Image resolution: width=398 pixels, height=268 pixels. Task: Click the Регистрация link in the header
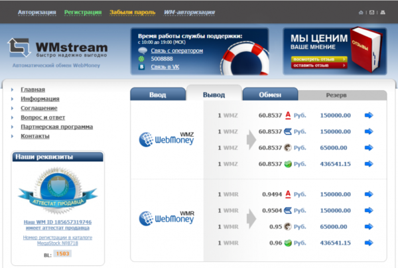pyautogui.click(x=83, y=13)
